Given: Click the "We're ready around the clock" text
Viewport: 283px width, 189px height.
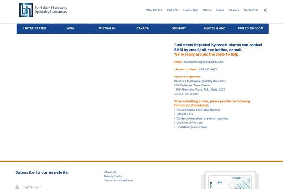Looking at the screenshot, I should [x=207, y=54].
